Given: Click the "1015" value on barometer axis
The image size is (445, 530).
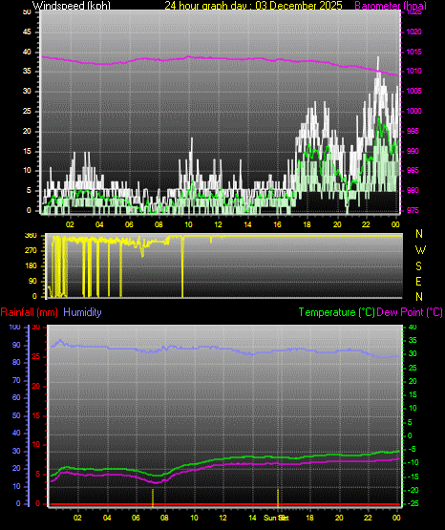Looking at the screenshot, I should pyautogui.click(x=413, y=53).
